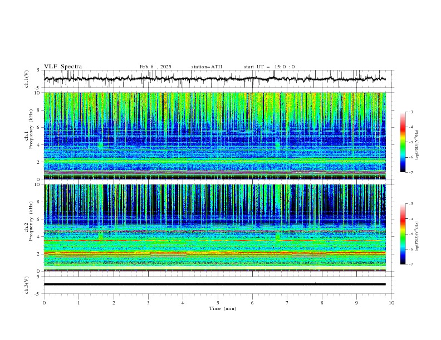Click the "3" minute tick label
441x340 pixels.
148,303
